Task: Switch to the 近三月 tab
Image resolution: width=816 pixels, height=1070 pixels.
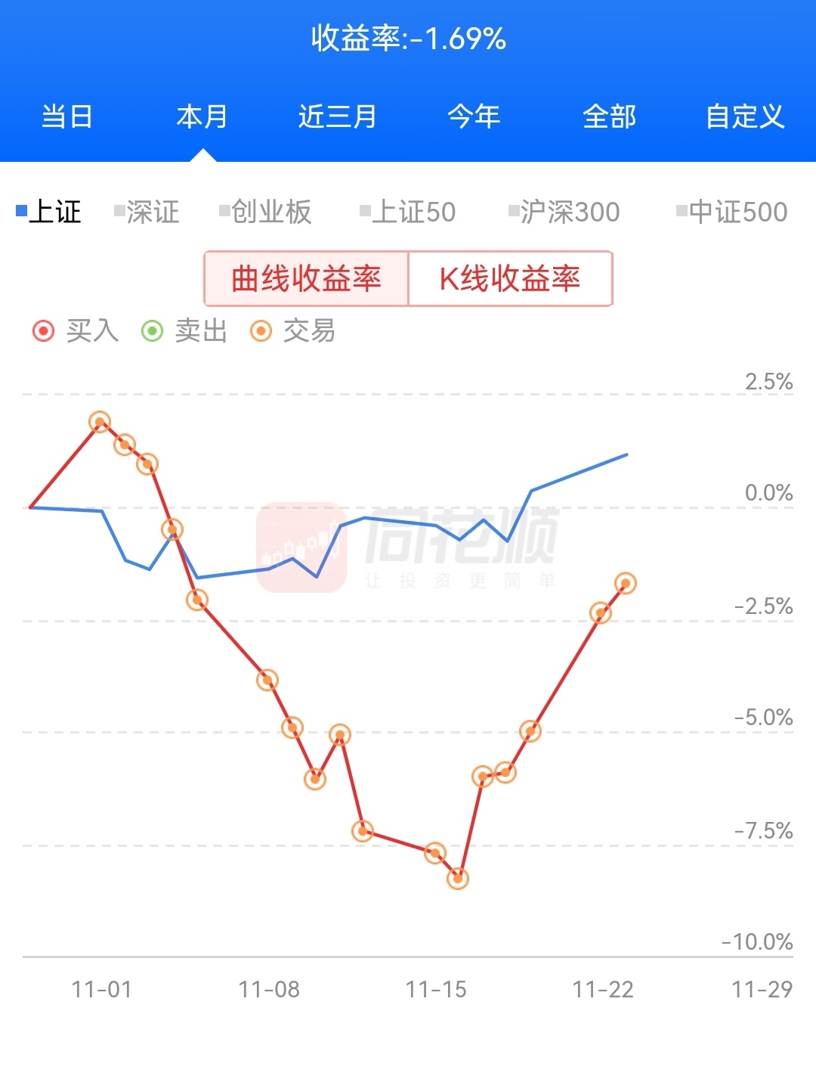Action: tap(338, 117)
